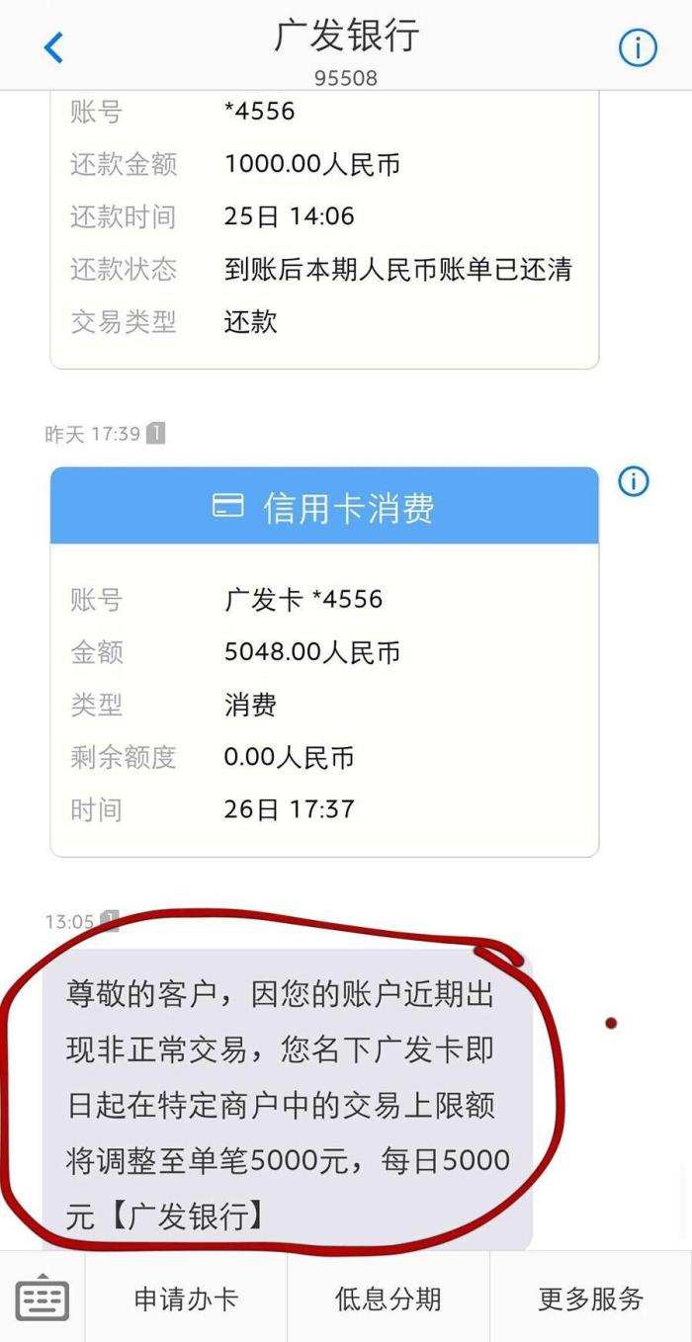This screenshot has height=1342, width=692.
Task: Tap the 5048.00人民币 amount
Action: pyautogui.click(x=312, y=652)
